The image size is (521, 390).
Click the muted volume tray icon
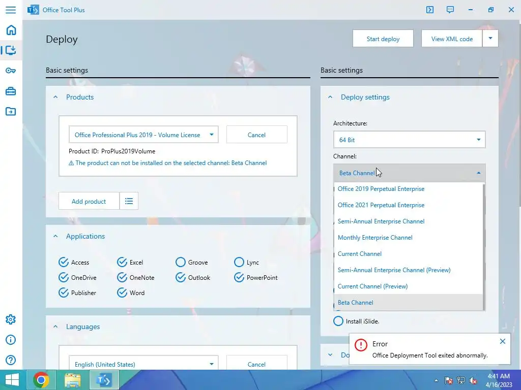coord(473,380)
